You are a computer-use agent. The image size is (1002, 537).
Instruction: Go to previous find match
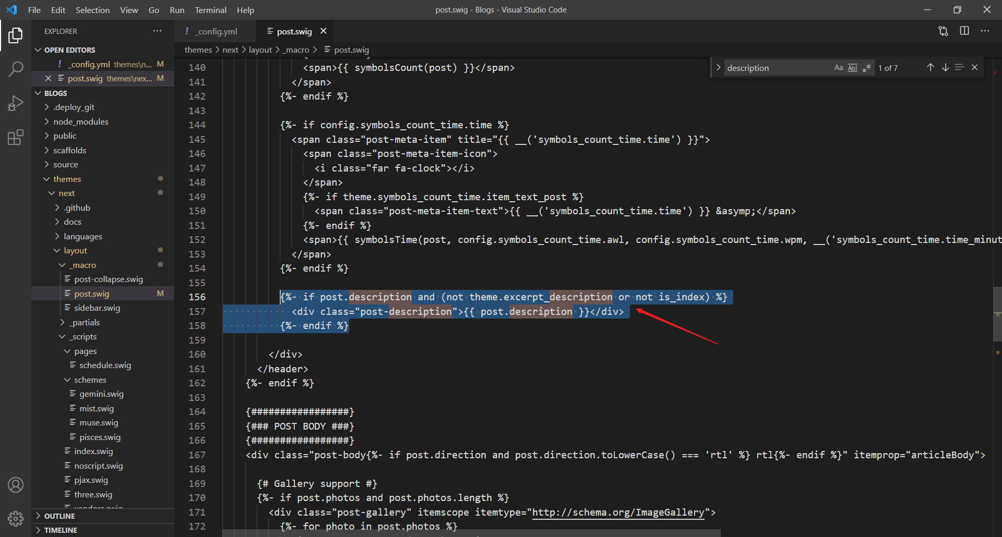931,68
